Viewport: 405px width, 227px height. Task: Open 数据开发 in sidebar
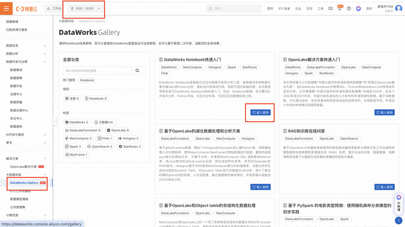click(x=16, y=86)
